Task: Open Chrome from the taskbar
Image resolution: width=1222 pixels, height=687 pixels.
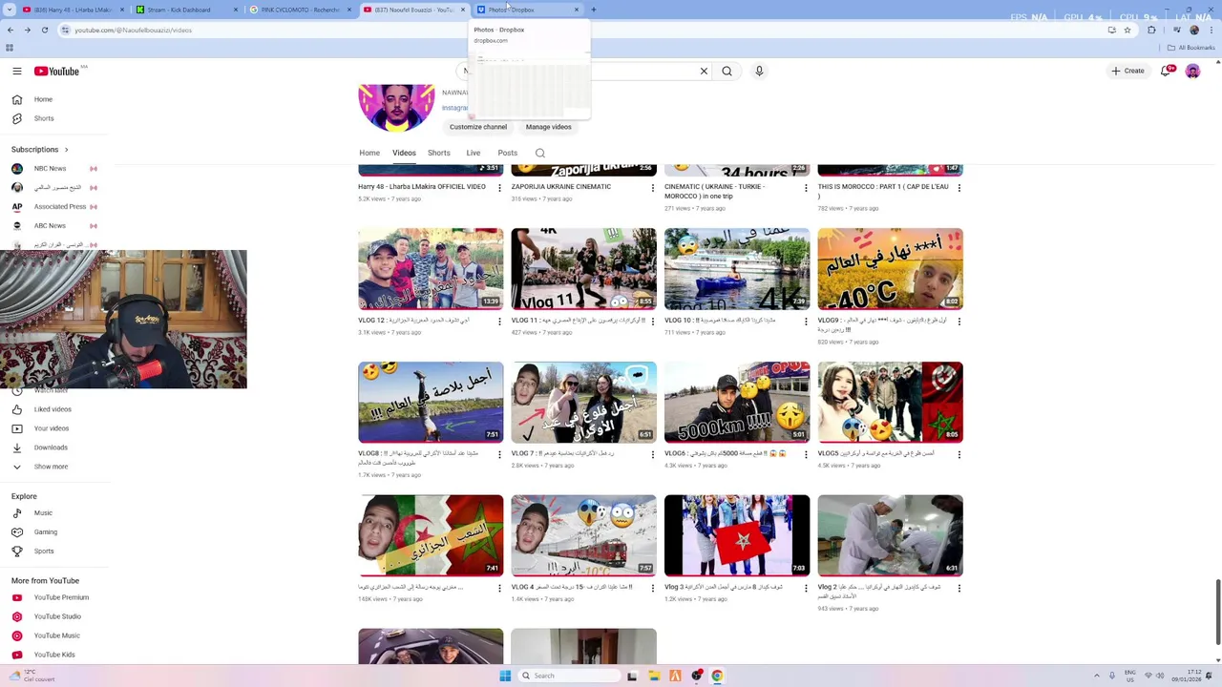Action: click(x=717, y=676)
